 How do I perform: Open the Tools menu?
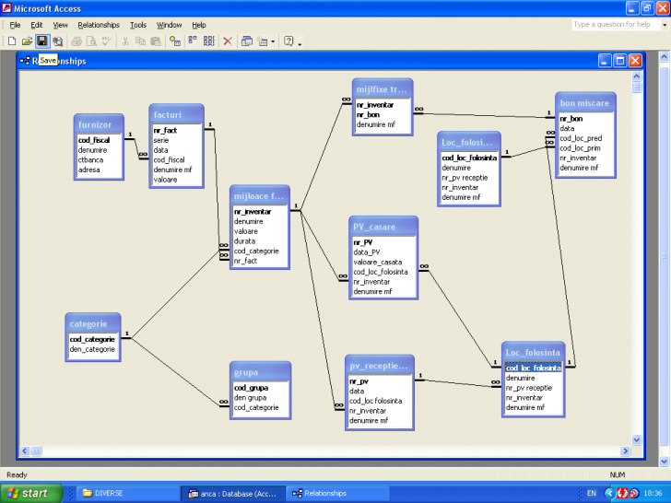coord(138,25)
